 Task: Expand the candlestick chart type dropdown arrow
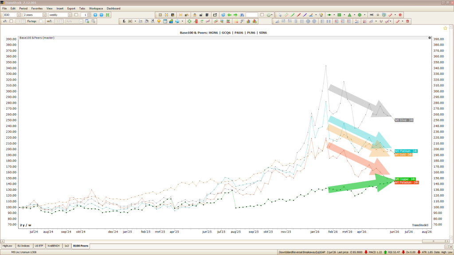tap(135, 21)
